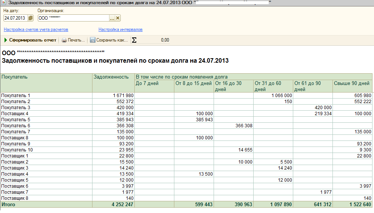This screenshot has width=374, height=213.
Task: Select the Покупатель 6 row name
Action: 16,126
